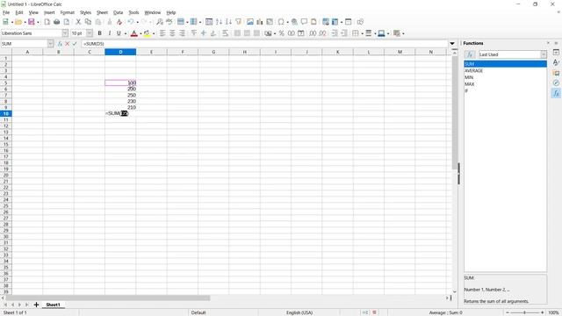The height and width of the screenshot is (316, 562).
Task: Click the Function Wizard icon in formula bar
Action: tap(60, 44)
